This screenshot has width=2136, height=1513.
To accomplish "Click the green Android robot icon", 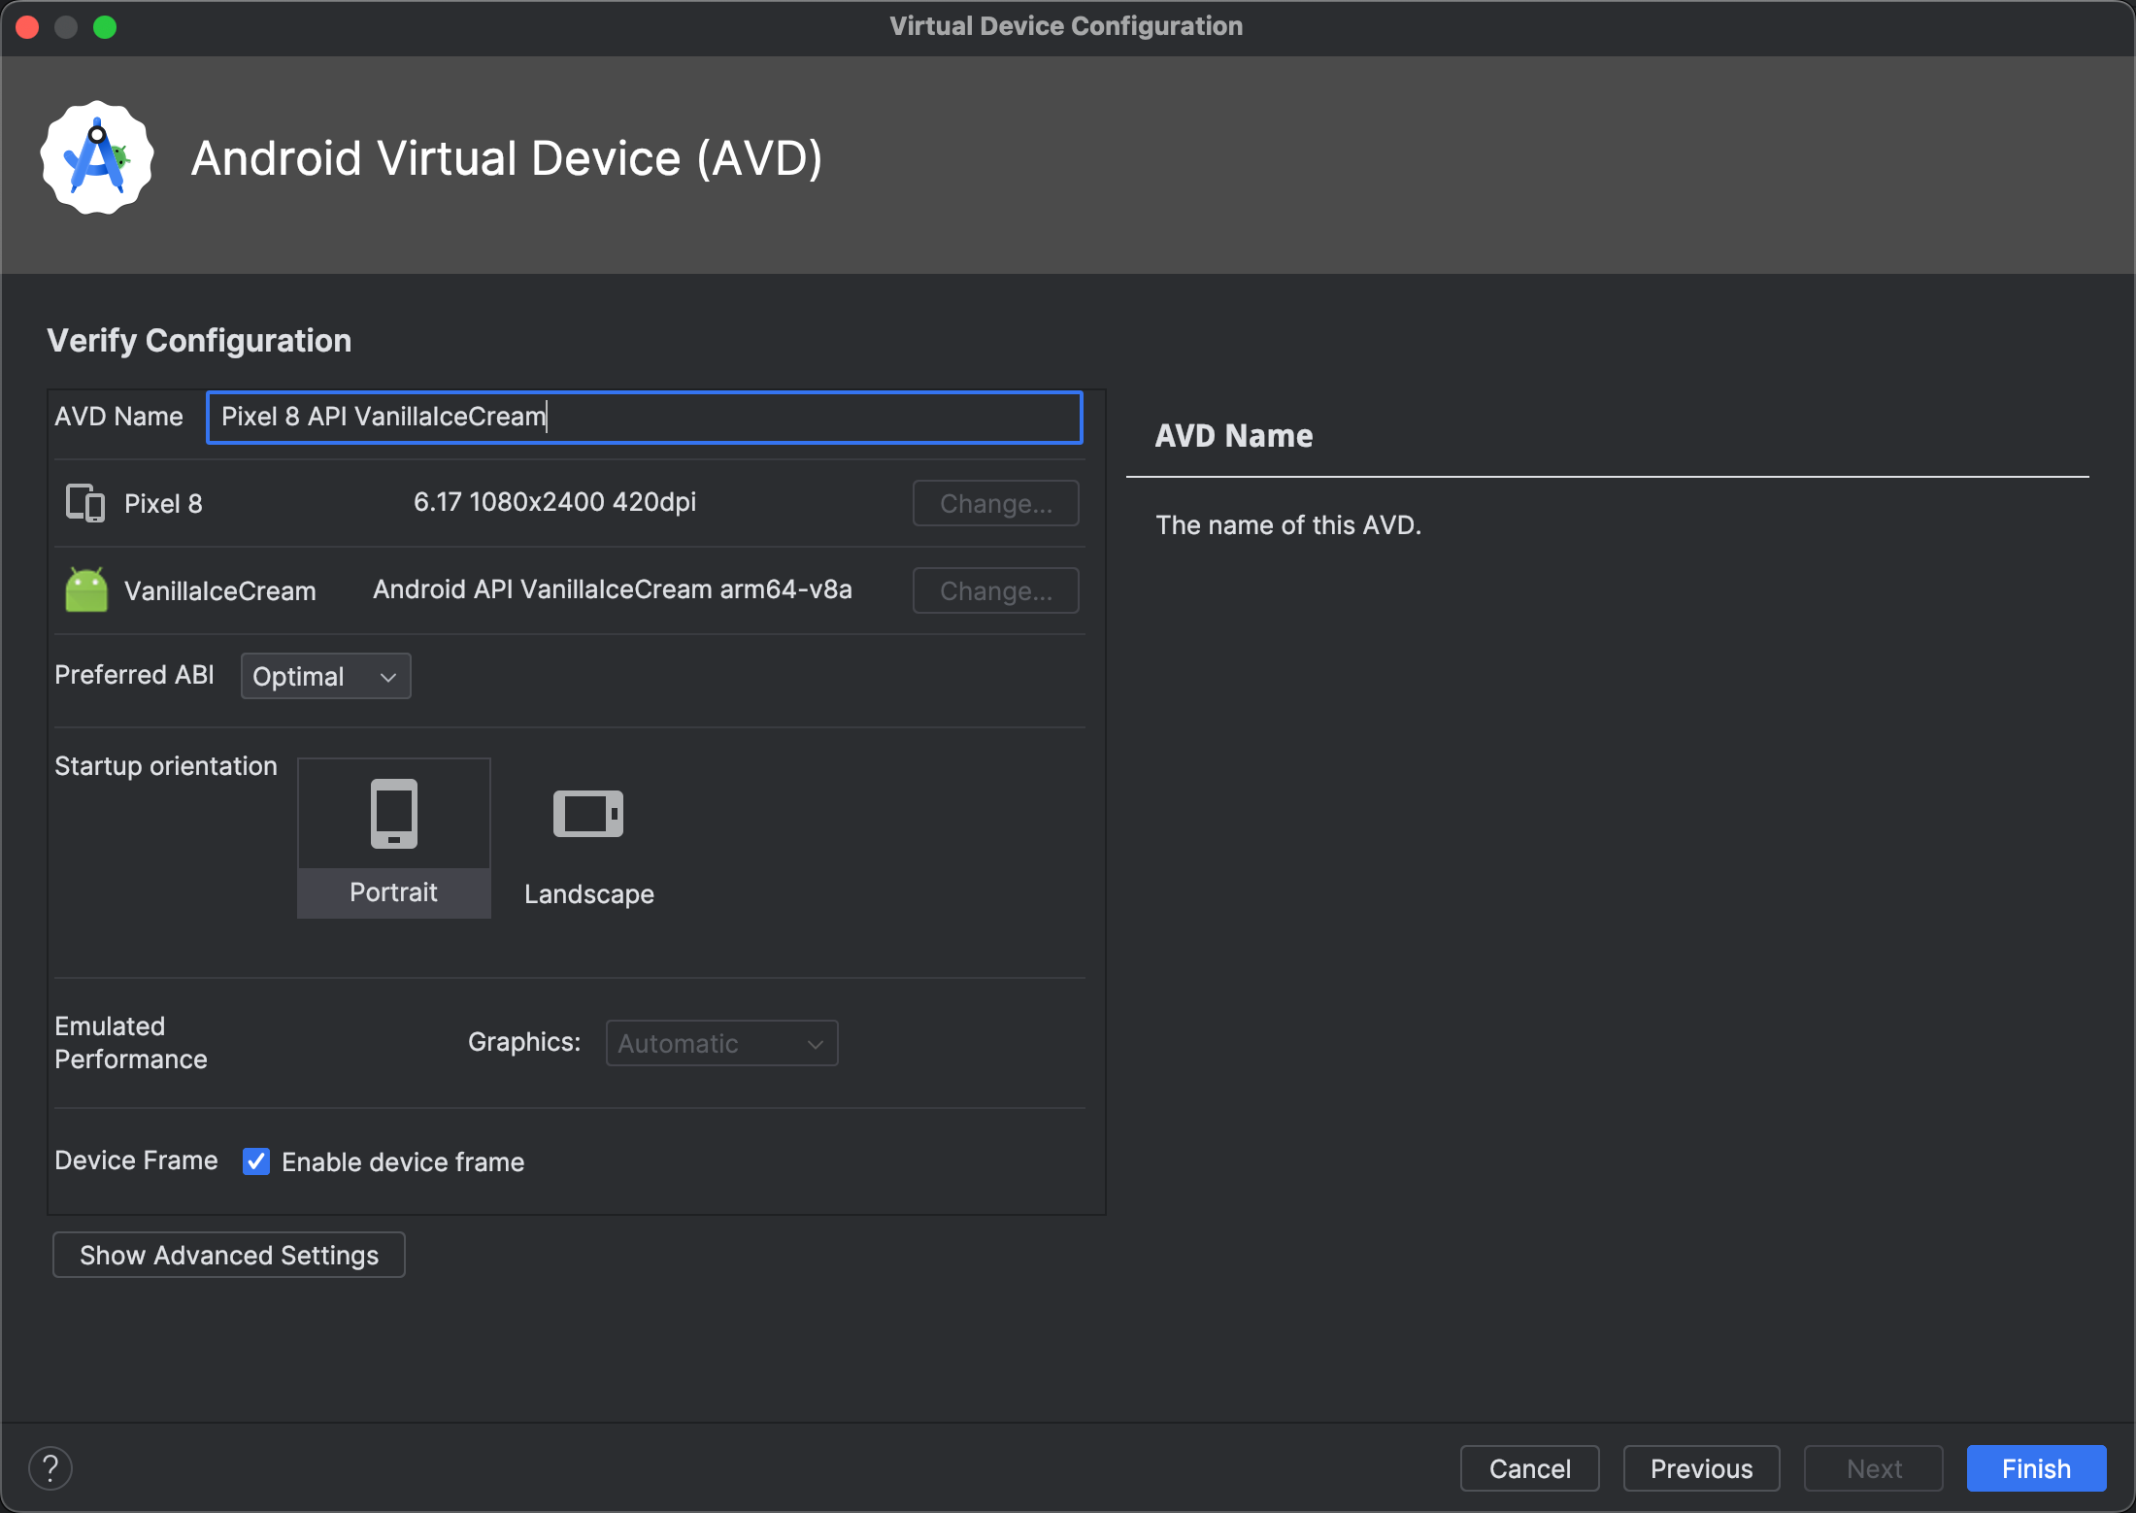I will (86, 590).
